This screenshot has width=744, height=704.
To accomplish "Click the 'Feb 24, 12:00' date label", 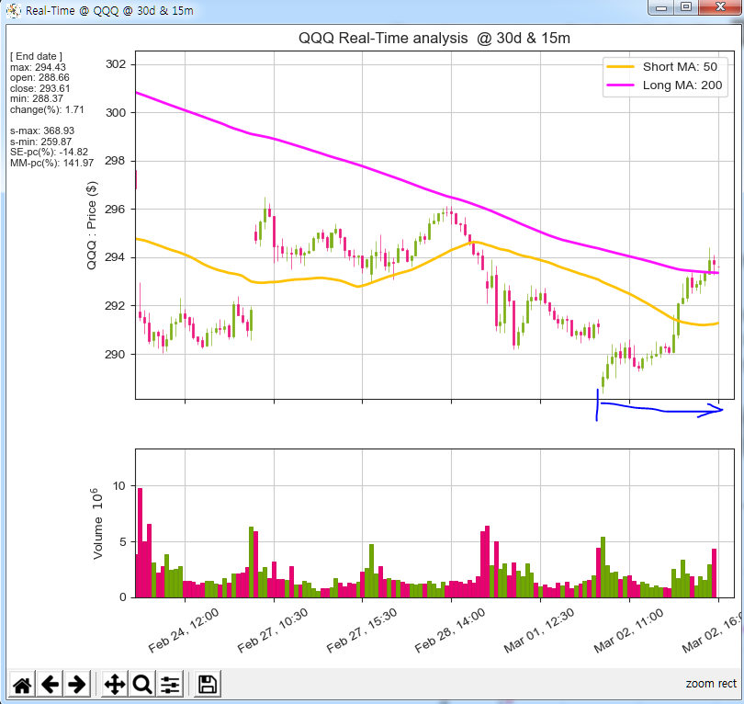I will click(183, 630).
